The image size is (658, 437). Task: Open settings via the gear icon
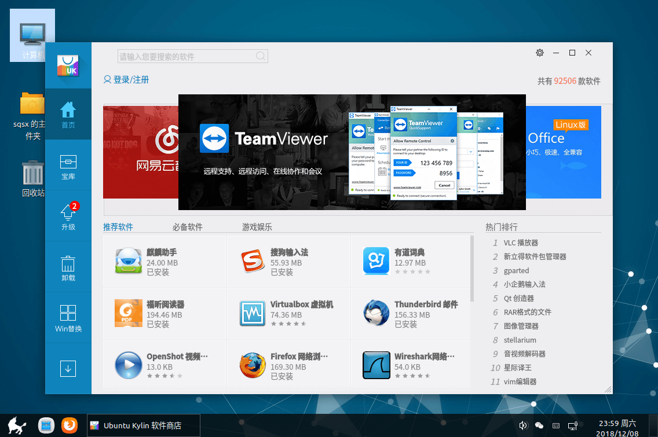540,53
